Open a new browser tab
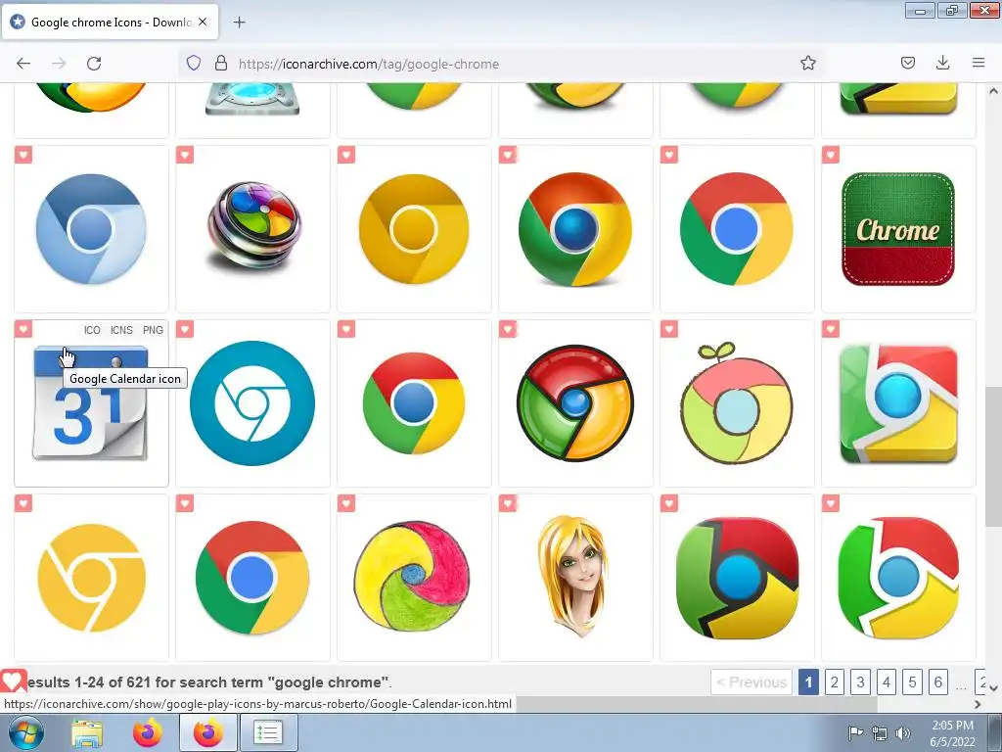 [x=239, y=23]
